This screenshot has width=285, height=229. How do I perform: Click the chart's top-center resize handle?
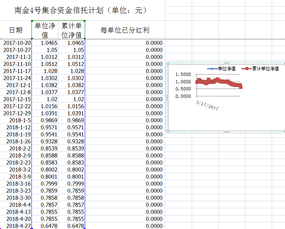click(227, 63)
